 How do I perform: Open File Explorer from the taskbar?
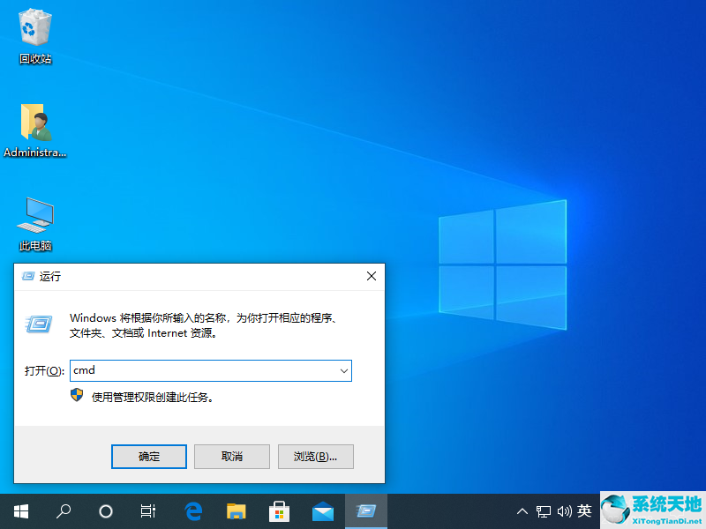(236, 510)
